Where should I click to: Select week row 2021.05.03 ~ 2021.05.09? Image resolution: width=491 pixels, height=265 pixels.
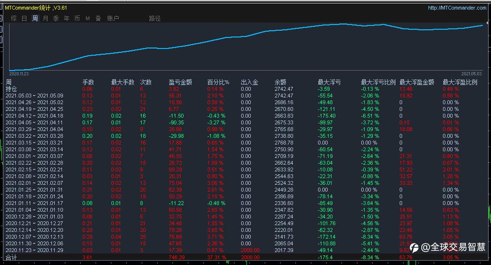point(35,96)
